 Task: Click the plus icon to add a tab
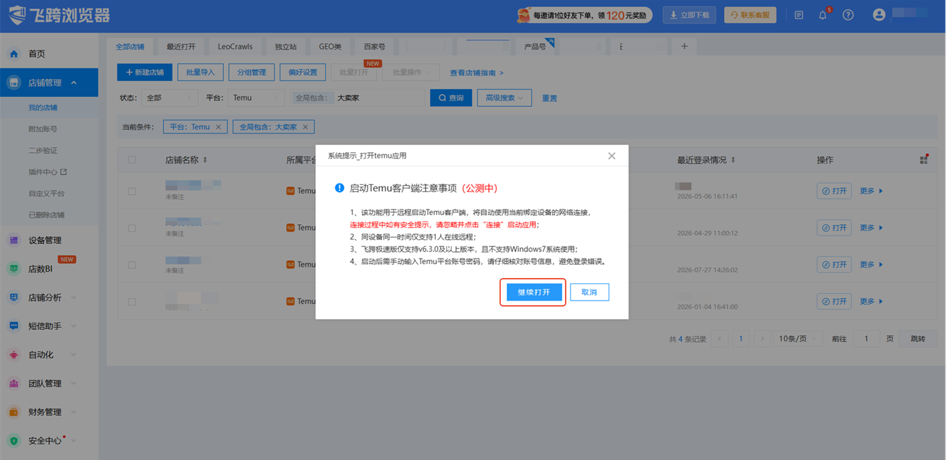click(684, 46)
